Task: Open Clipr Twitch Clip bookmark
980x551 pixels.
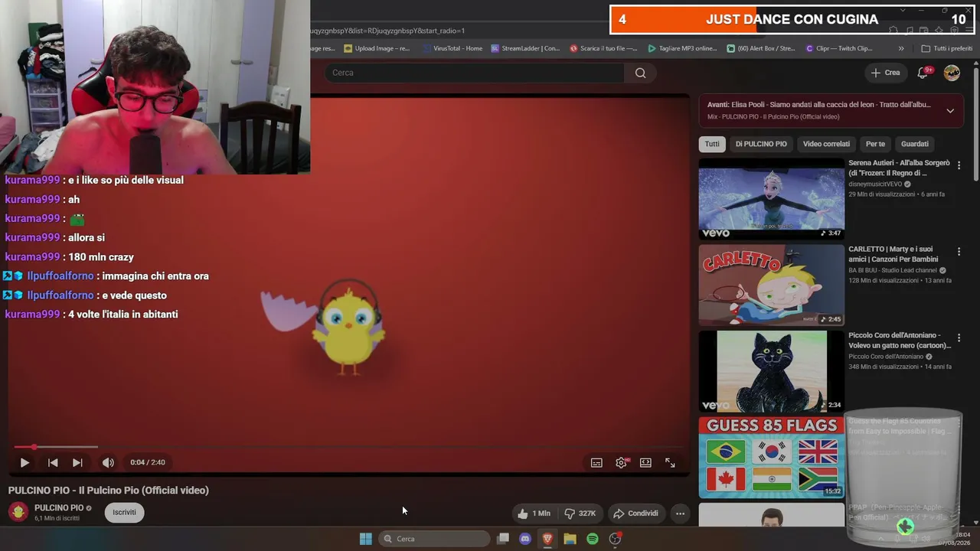Action: tap(839, 48)
